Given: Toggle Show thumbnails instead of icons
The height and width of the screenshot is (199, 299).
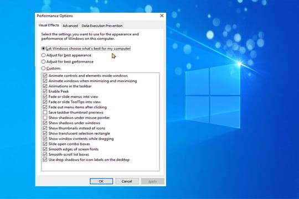Looking at the screenshot, I should click(45, 128).
